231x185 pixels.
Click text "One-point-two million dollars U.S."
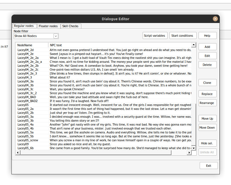[73, 70]
